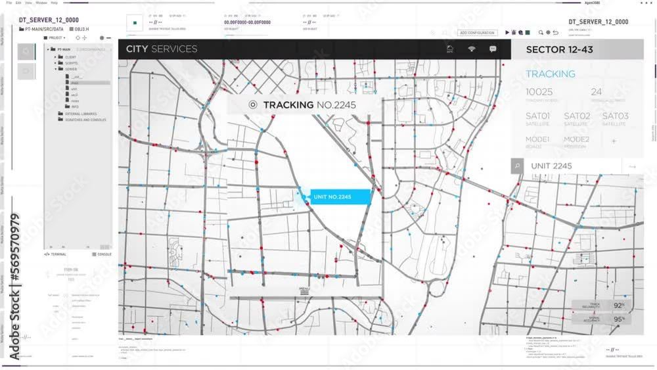Open the INFO folder

[72, 107]
